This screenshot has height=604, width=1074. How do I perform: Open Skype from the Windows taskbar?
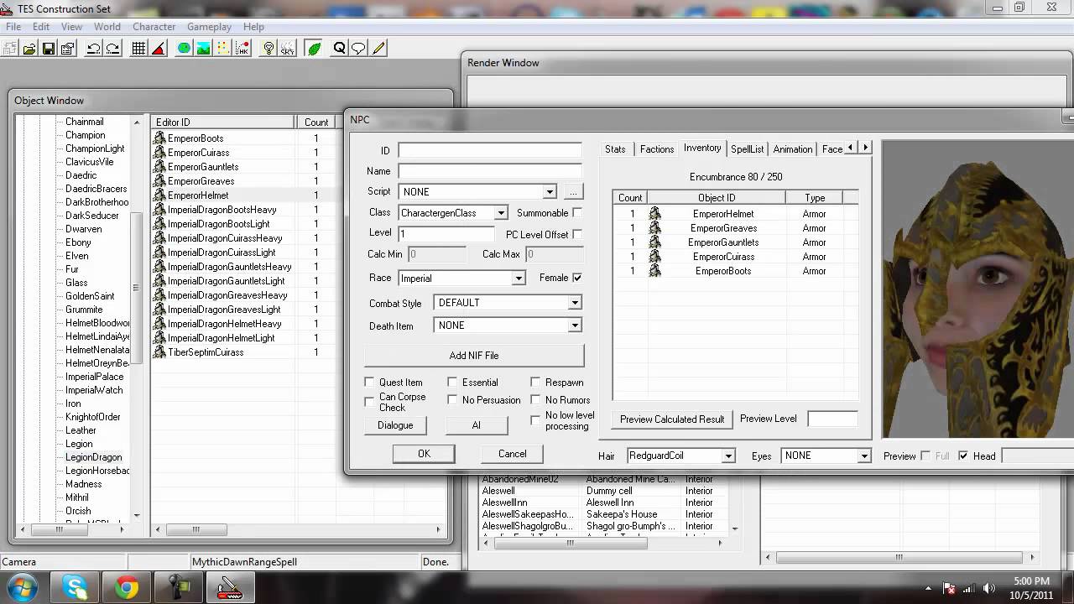pos(75,587)
